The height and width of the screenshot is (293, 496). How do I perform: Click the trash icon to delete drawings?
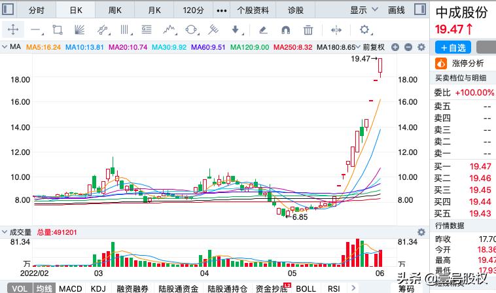point(308,29)
